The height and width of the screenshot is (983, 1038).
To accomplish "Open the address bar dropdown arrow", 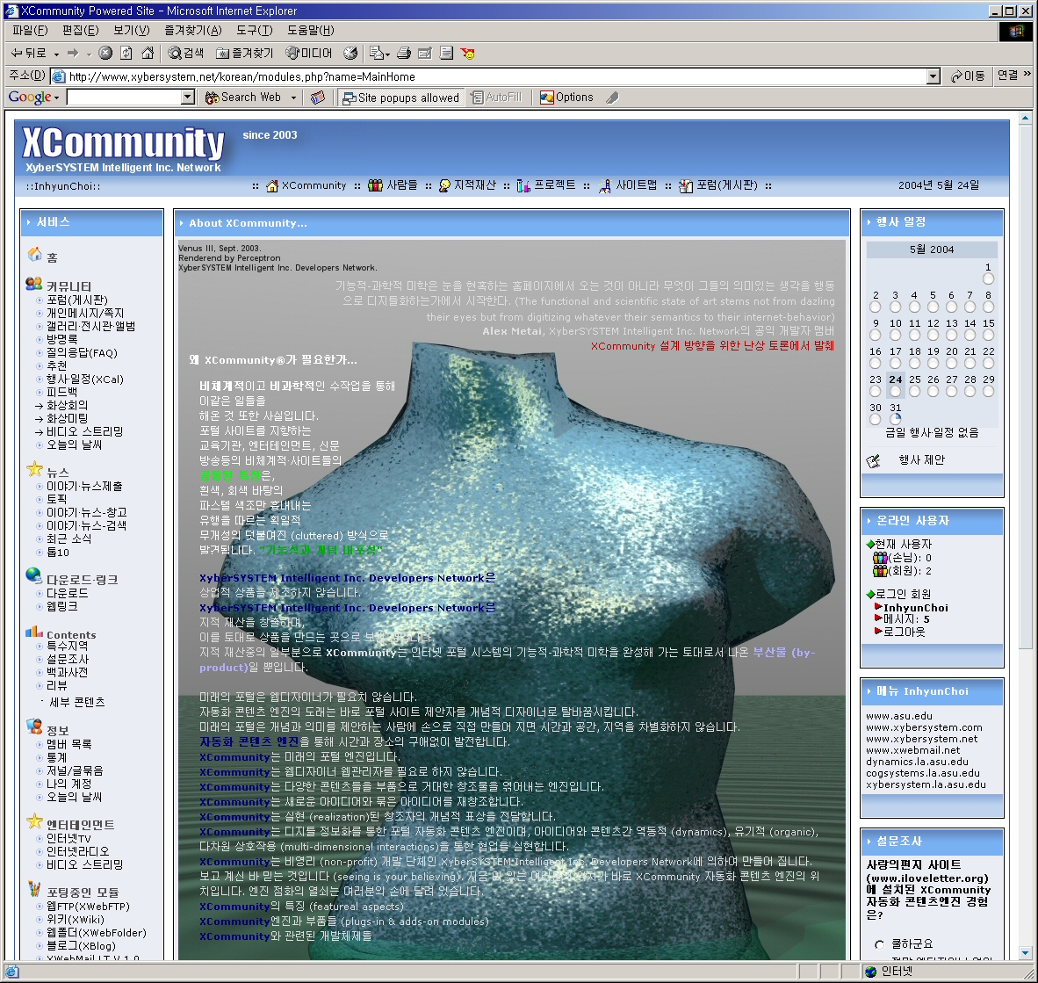I will tap(933, 76).
